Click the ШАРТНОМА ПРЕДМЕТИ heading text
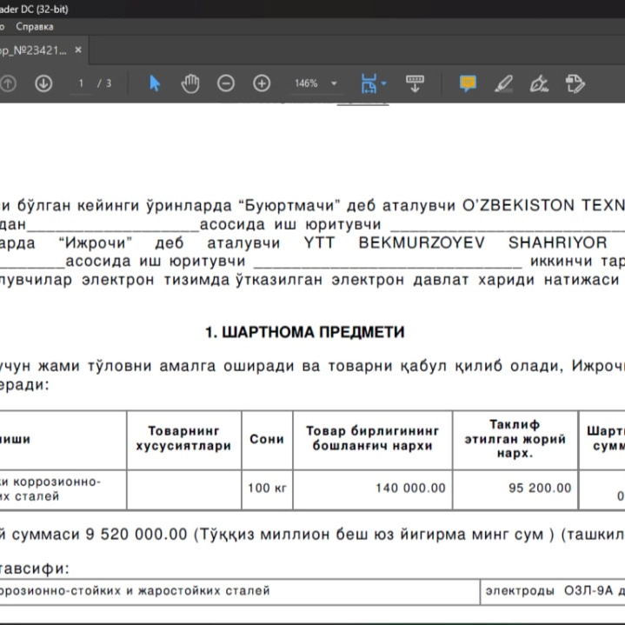The height and width of the screenshot is (625, 625). tap(305, 332)
